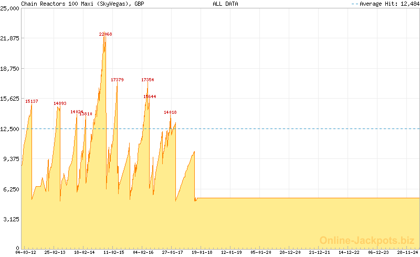The width and height of the screenshot is (420, 257).
Task: Select the 05-01-20 date label
Action: pos(260,252)
